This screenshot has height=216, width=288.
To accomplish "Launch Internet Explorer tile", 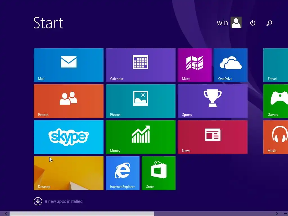I will click(123, 173).
